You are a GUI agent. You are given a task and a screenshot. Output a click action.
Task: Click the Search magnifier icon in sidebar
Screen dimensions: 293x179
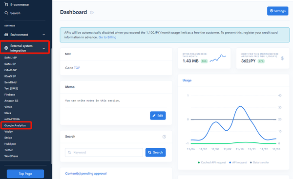[x=6, y=13]
